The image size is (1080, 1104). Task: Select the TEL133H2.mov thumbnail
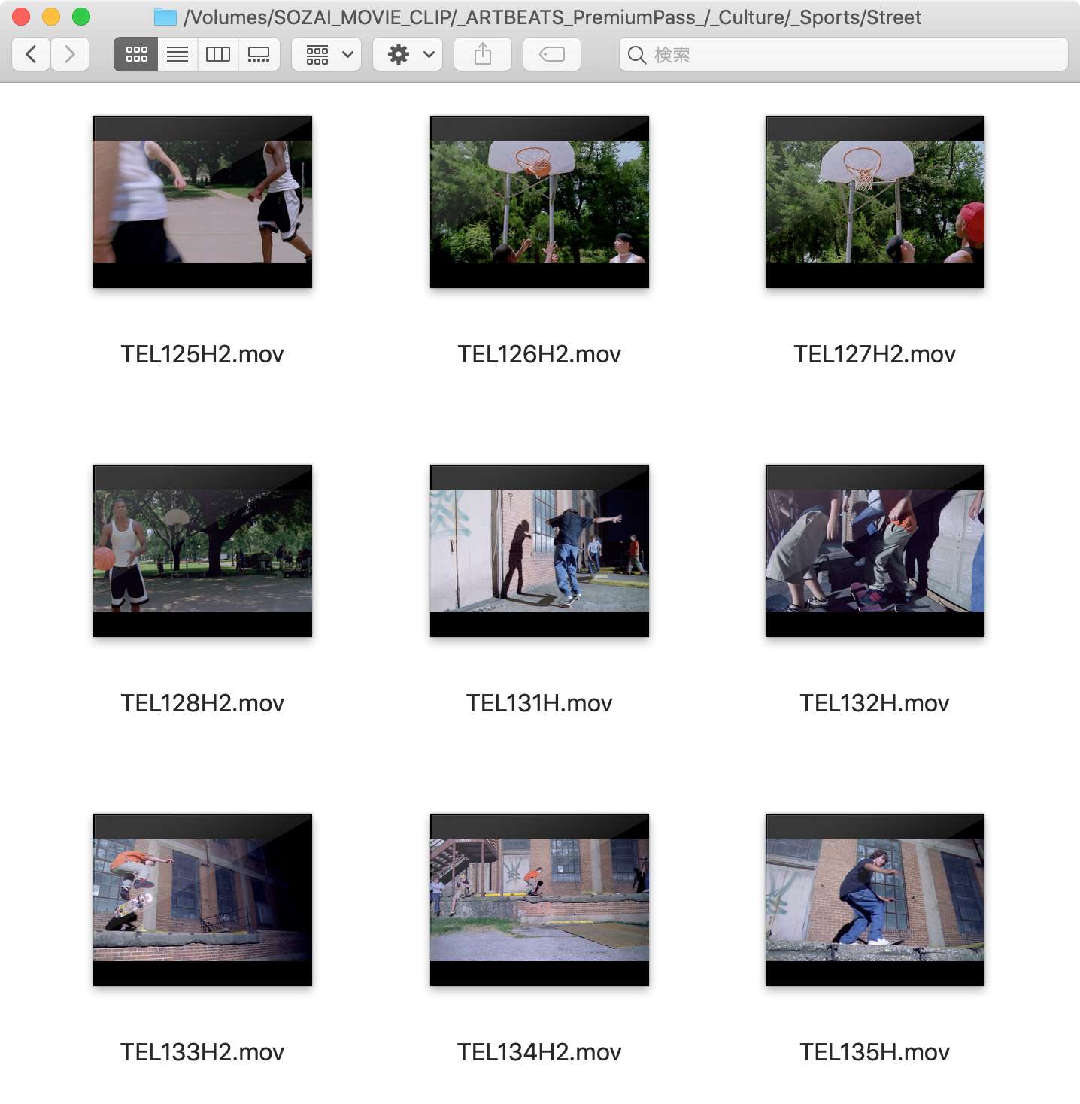(x=202, y=899)
